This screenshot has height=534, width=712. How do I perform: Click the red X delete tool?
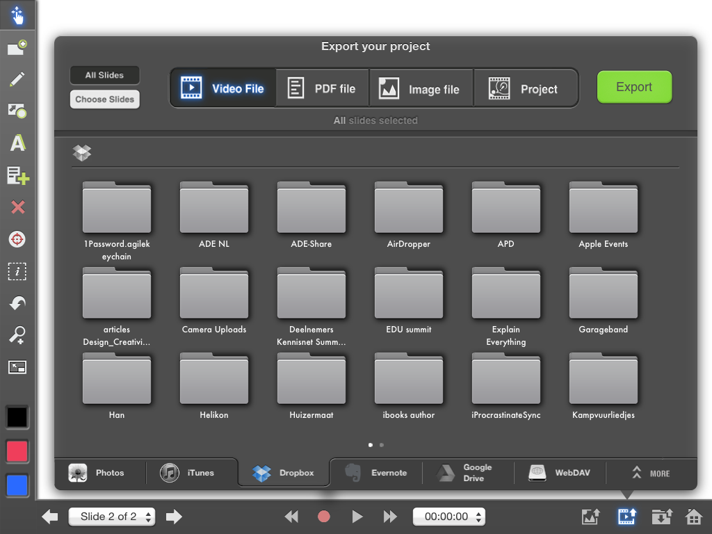(x=17, y=207)
